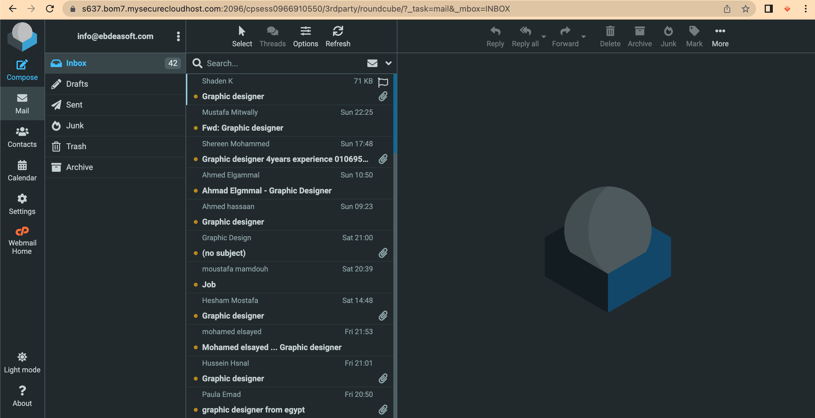The height and width of the screenshot is (418, 815).
Task: Open the Trash folder
Action: pos(76,146)
